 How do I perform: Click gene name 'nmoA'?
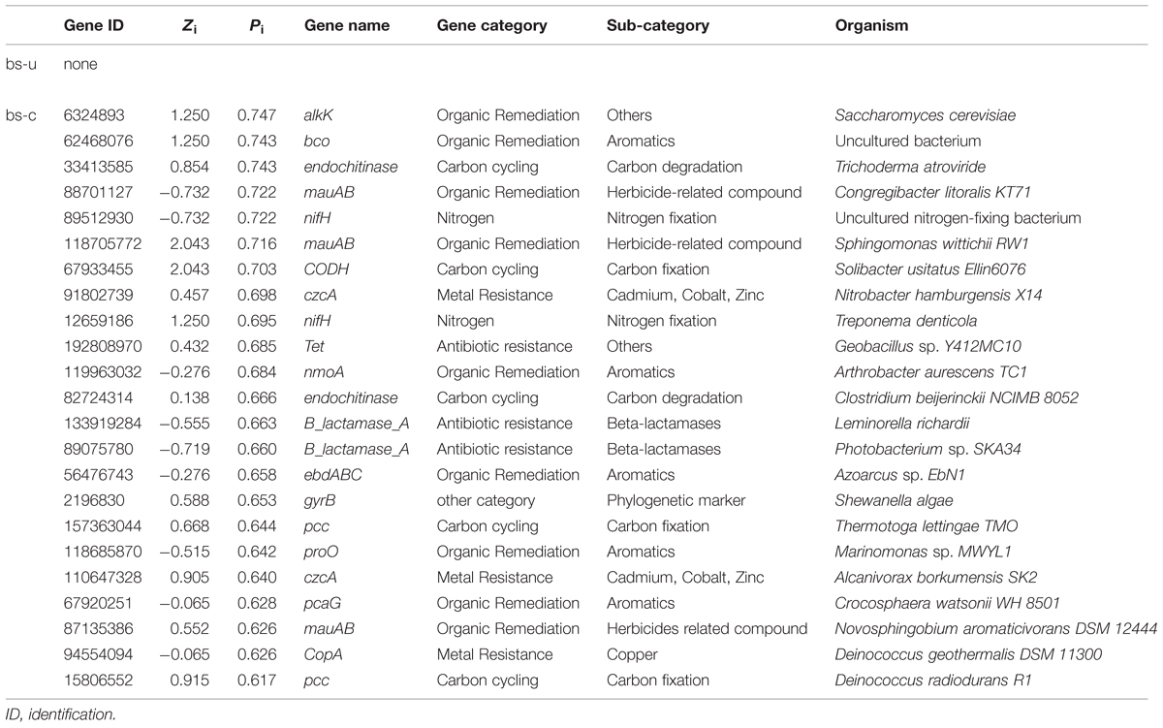pos(324,372)
